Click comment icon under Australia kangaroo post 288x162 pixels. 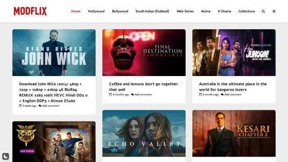[x=222, y=94]
